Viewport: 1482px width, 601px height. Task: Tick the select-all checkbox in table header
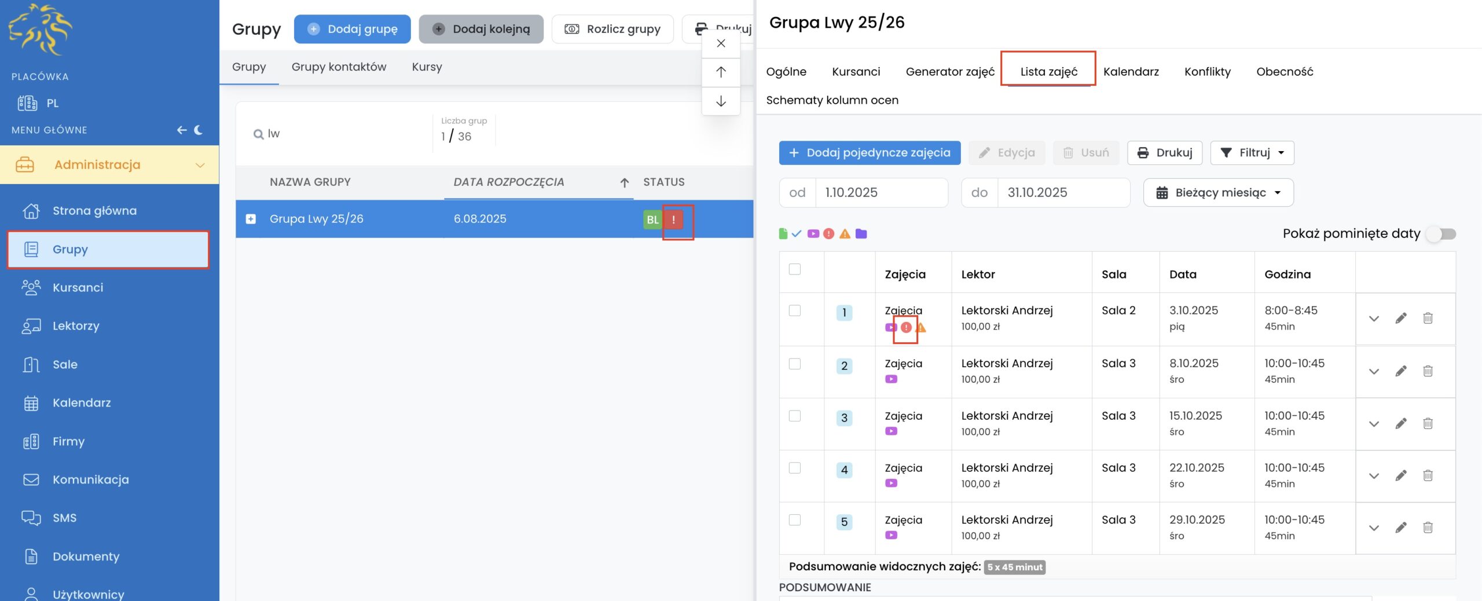pos(795,269)
